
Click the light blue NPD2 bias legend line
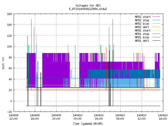pyautogui.click(x=156, y=24)
